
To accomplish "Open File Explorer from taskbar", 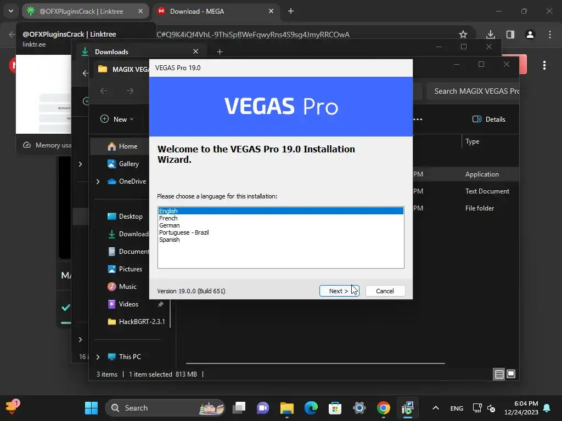I will 286,408.
